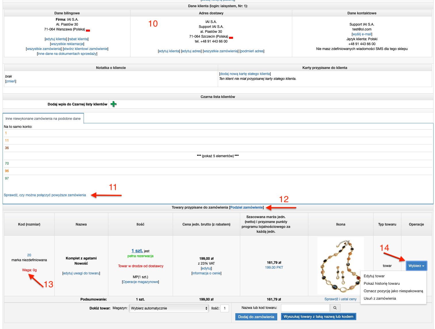This screenshot has width=435, height=329.
Task: Choose 'Pokaż historię towaru' menu entry
Action: point(382,283)
